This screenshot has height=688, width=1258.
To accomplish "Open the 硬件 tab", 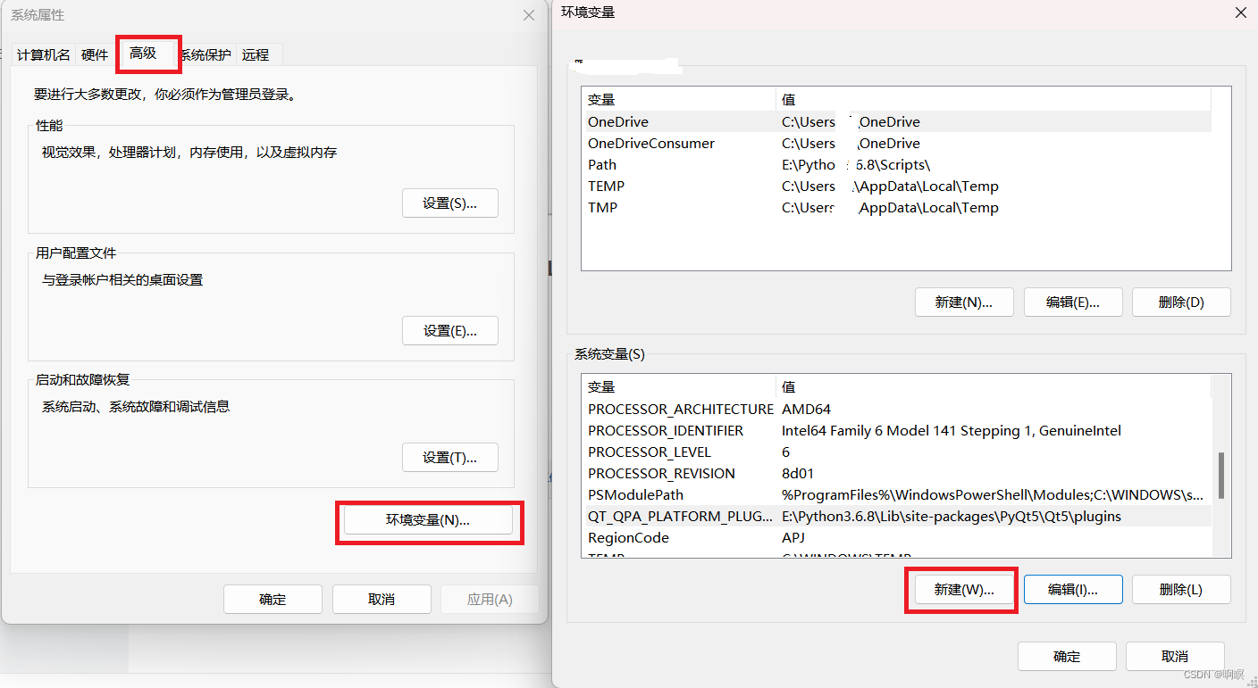I will (x=94, y=54).
